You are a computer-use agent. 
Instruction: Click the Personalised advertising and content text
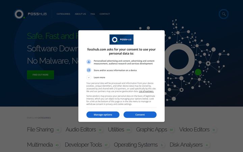click(124, 62)
